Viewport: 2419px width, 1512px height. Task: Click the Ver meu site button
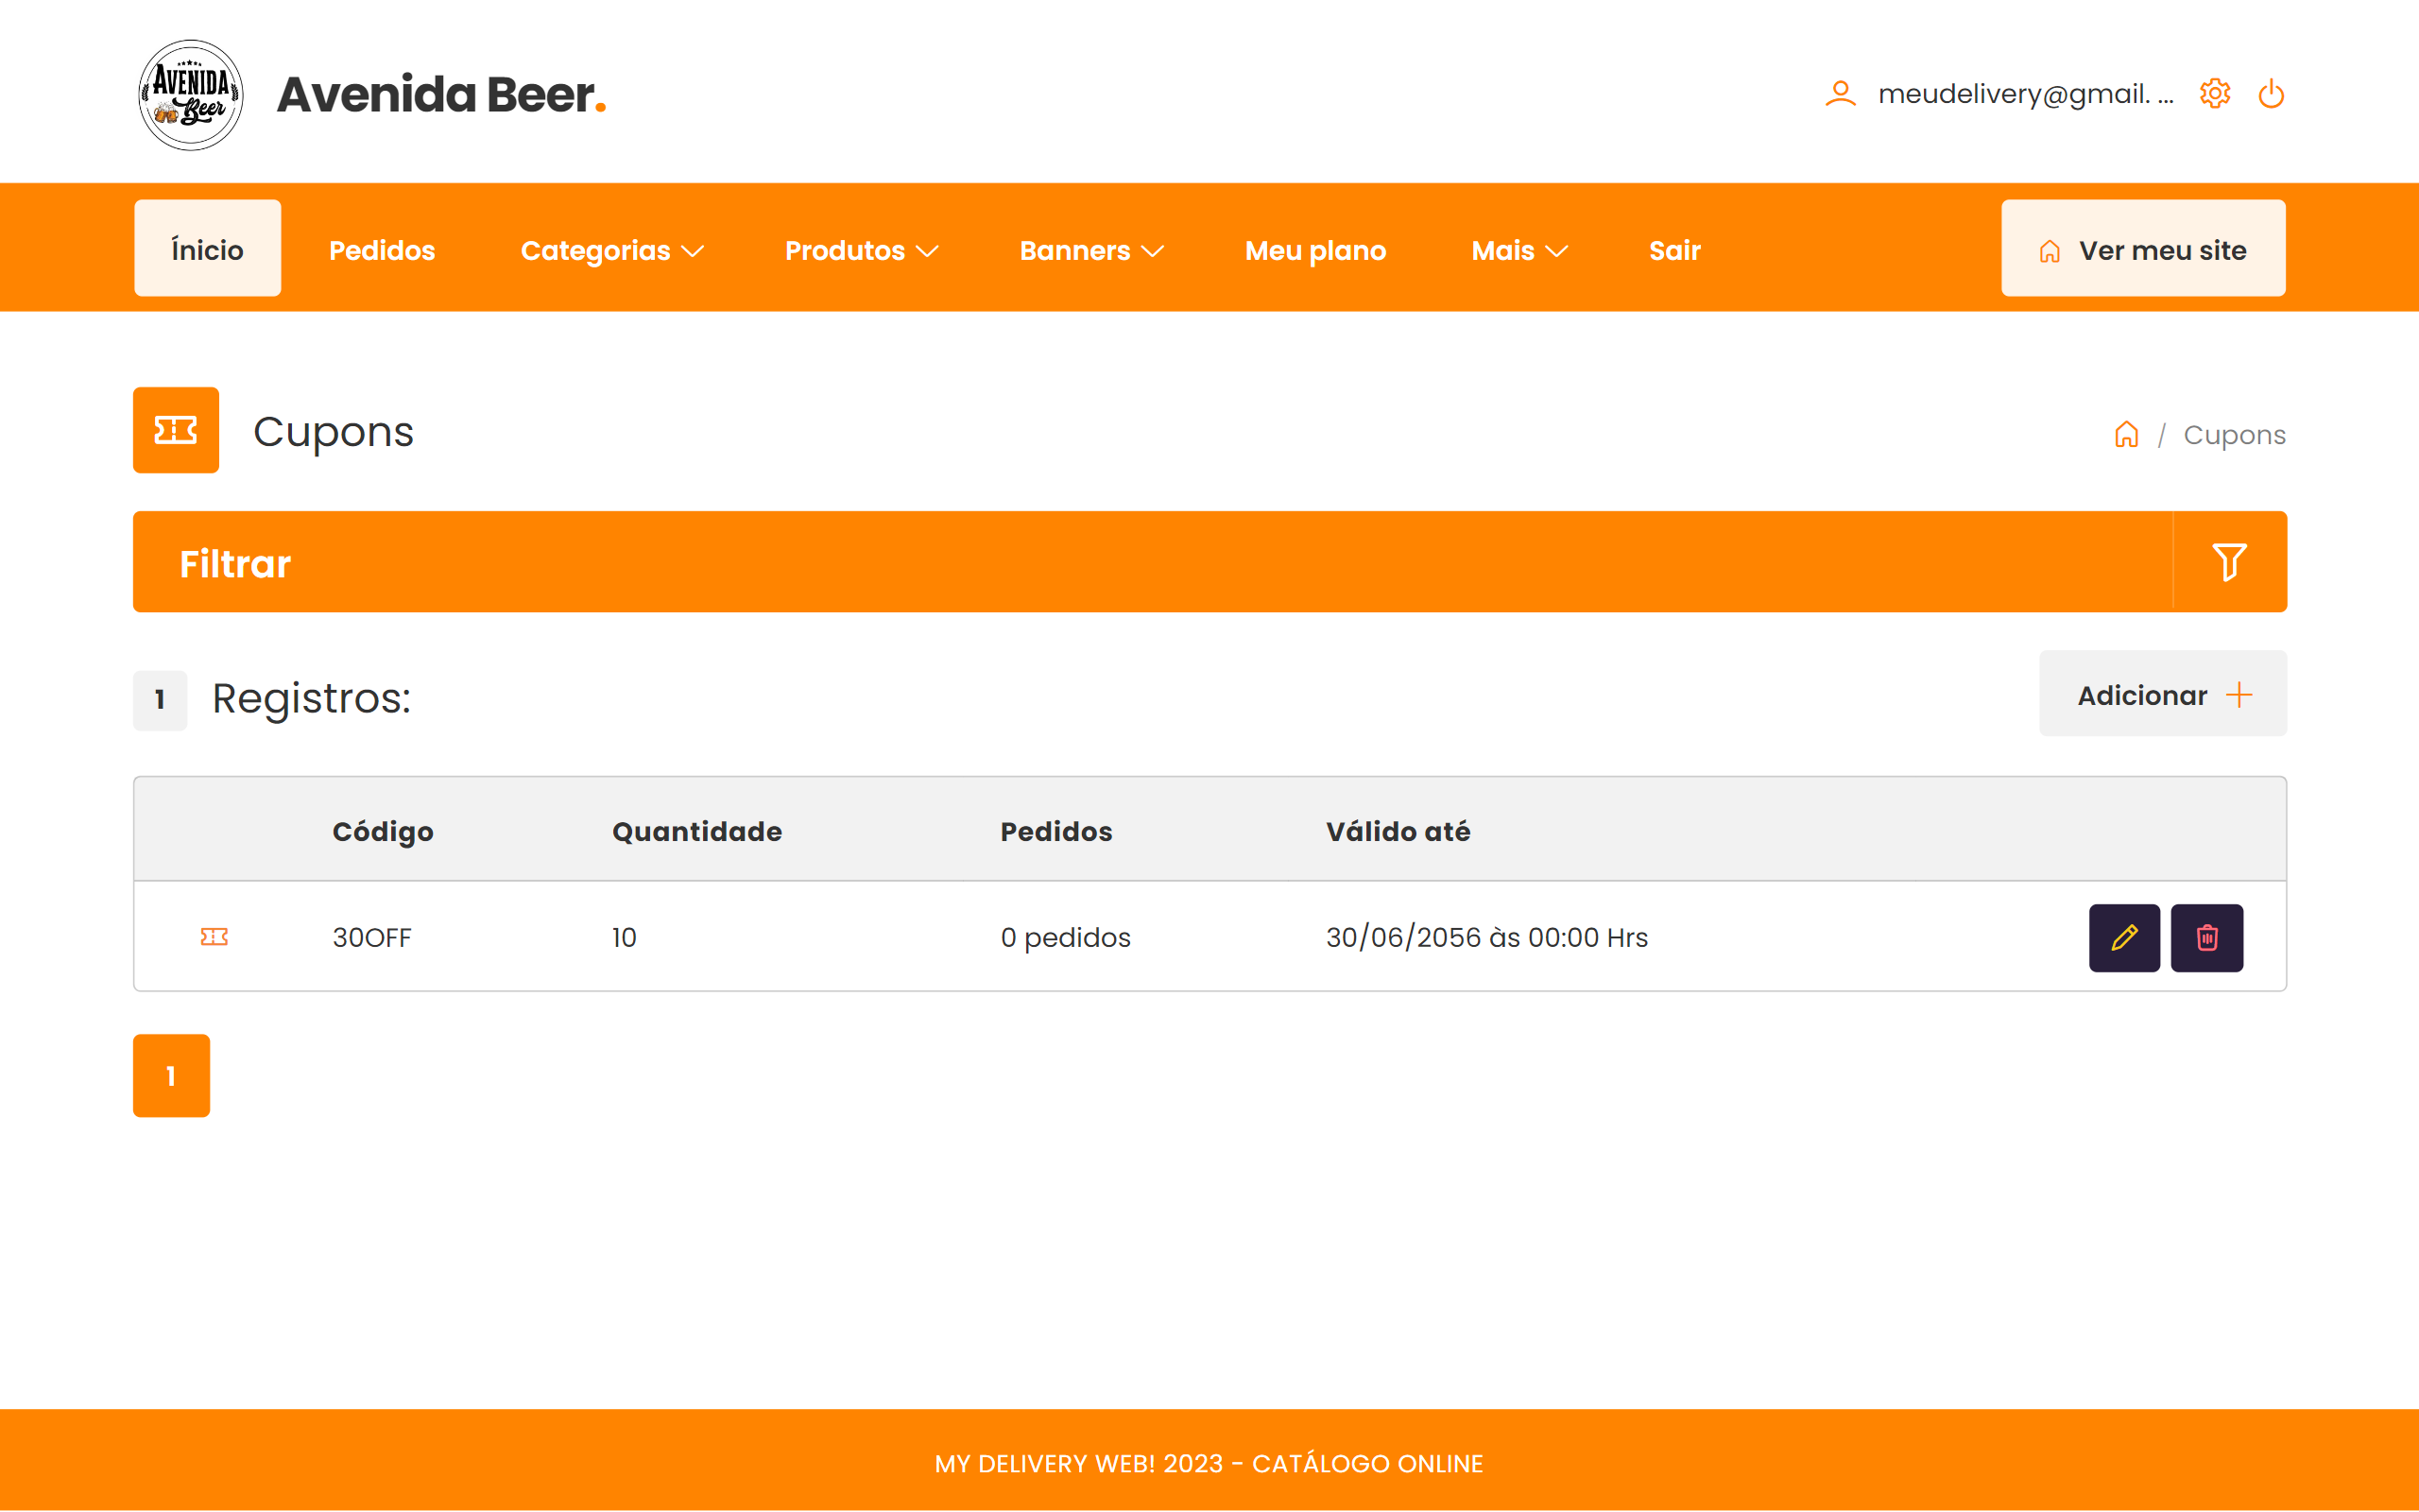[x=2142, y=249]
